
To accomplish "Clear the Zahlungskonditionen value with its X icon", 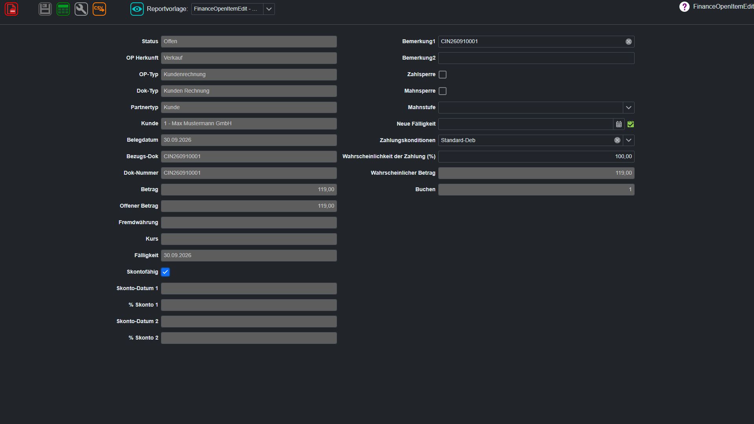I will (x=617, y=140).
